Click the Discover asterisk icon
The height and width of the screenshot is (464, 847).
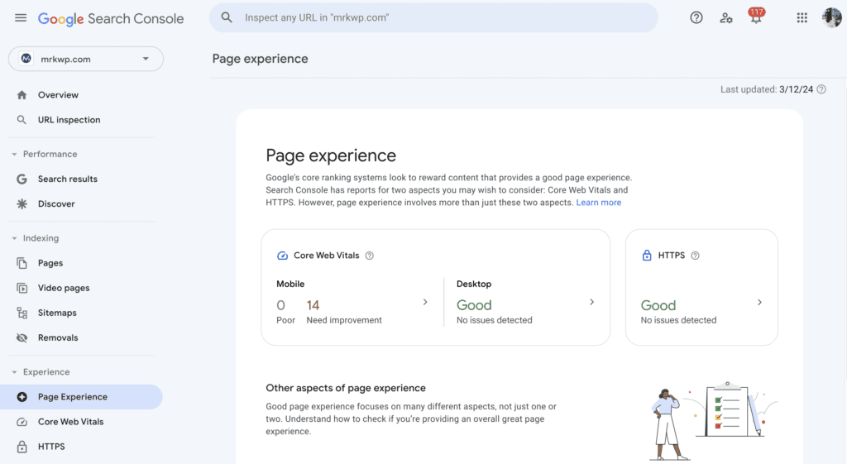click(x=22, y=203)
